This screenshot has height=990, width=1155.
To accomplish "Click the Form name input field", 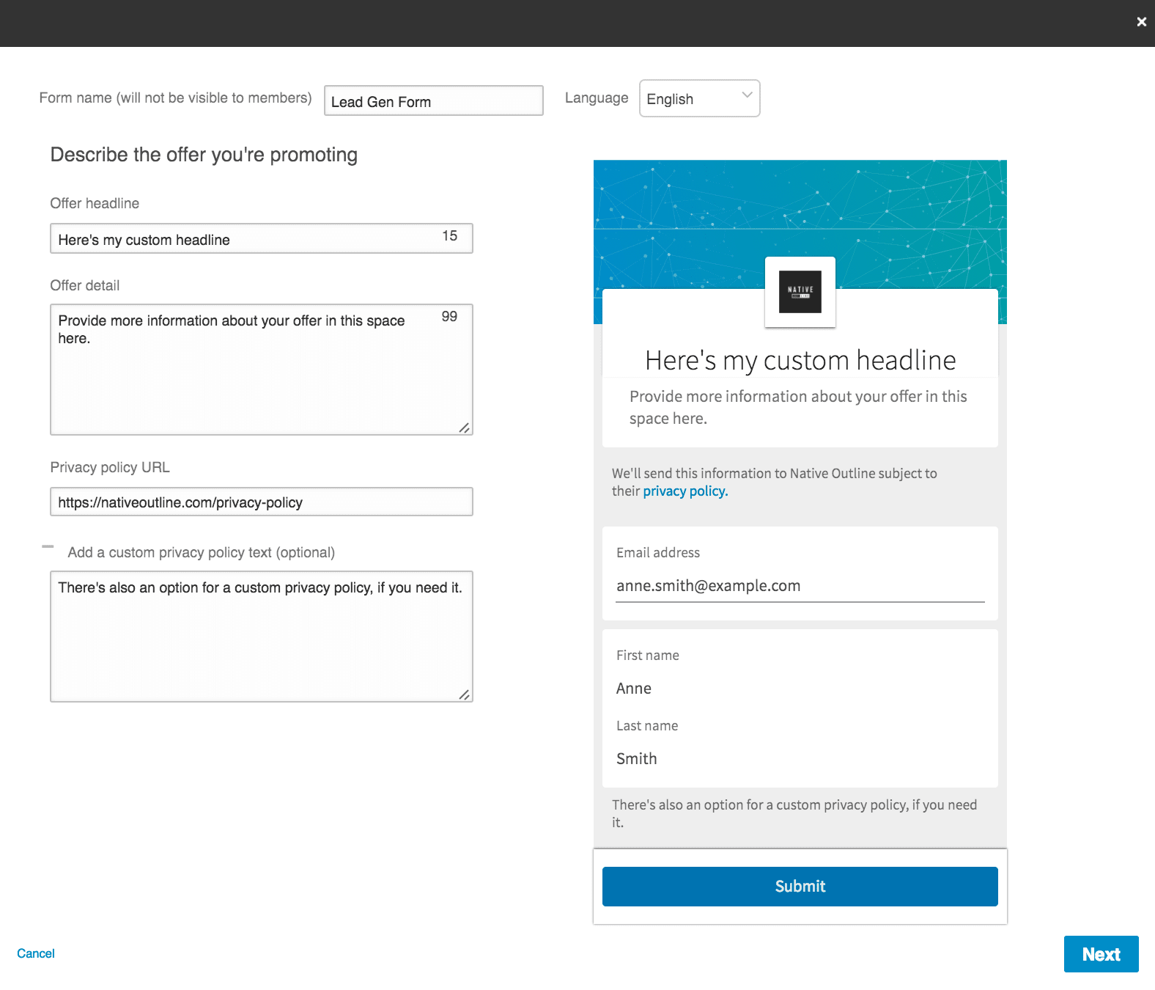I will pos(433,101).
